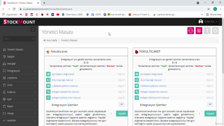Click Entegre edilmiş ürün icon in FOKULTİCARET card
Screen dimensions: 224x126
click(x=137, y=98)
